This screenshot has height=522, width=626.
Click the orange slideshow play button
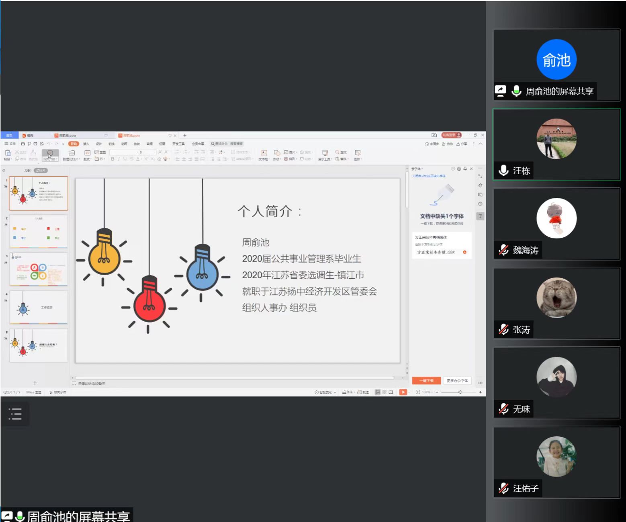tap(403, 392)
